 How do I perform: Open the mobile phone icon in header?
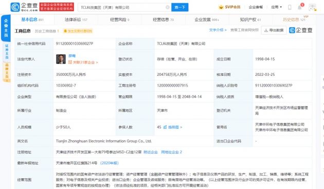(x=290, y=7)
